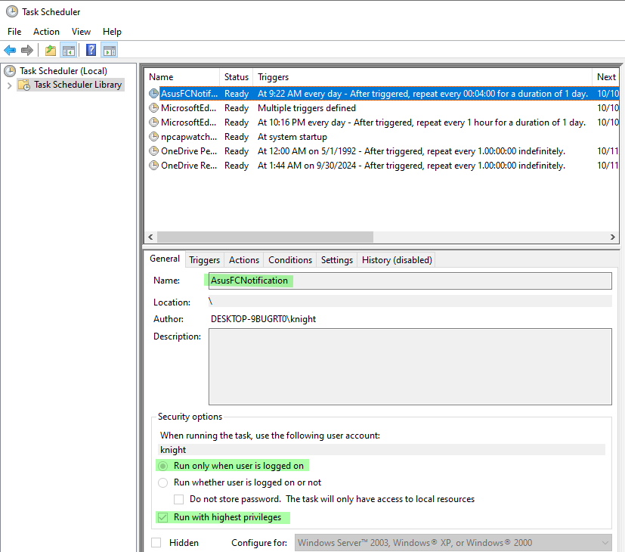Click the Back arrow toolbar icon
The image size is (625, 552).
coord(10,50)
